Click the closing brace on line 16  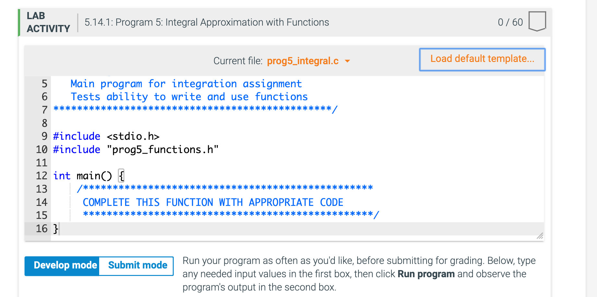click(x=55, y=228)
